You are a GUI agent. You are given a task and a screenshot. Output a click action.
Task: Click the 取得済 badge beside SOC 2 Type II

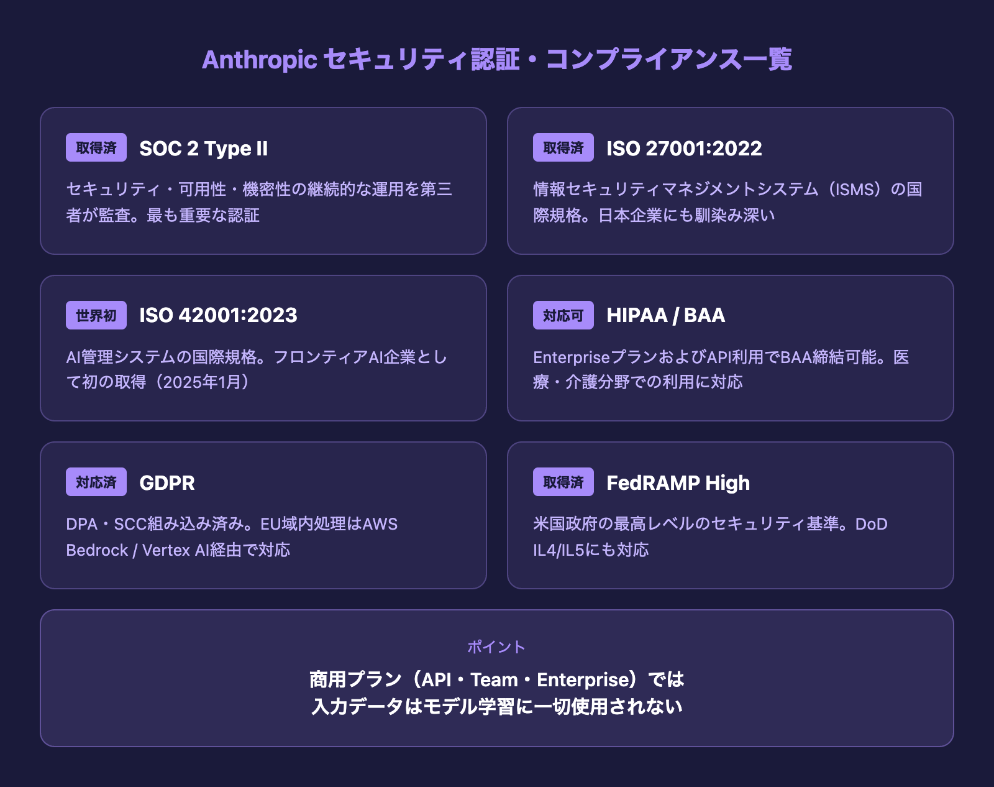click(x=96, y=147)
